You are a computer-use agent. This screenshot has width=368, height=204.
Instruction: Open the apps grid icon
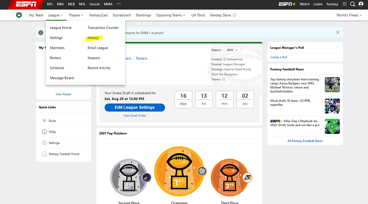(x=345, y=4)
